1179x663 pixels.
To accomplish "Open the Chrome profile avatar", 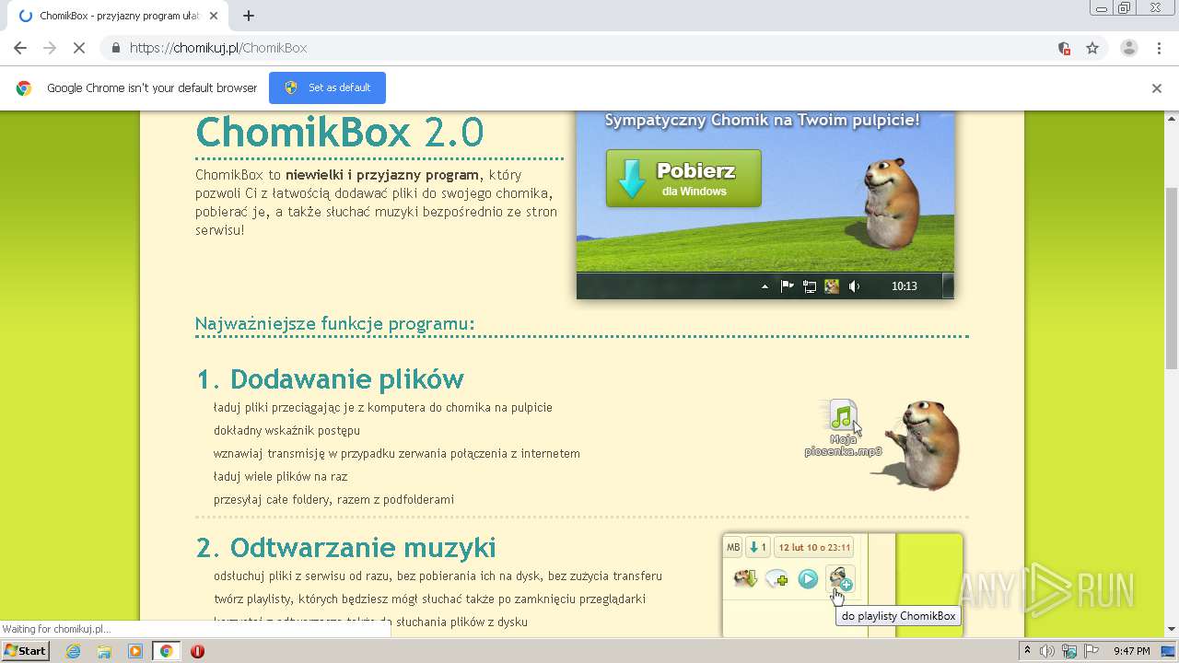I will pyautogui.click(x=1129, y=48).
